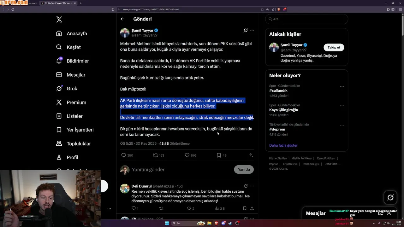Open the Şamil Tayyar name link
This screenshot has width=404, height=227.
pos(142,31)
